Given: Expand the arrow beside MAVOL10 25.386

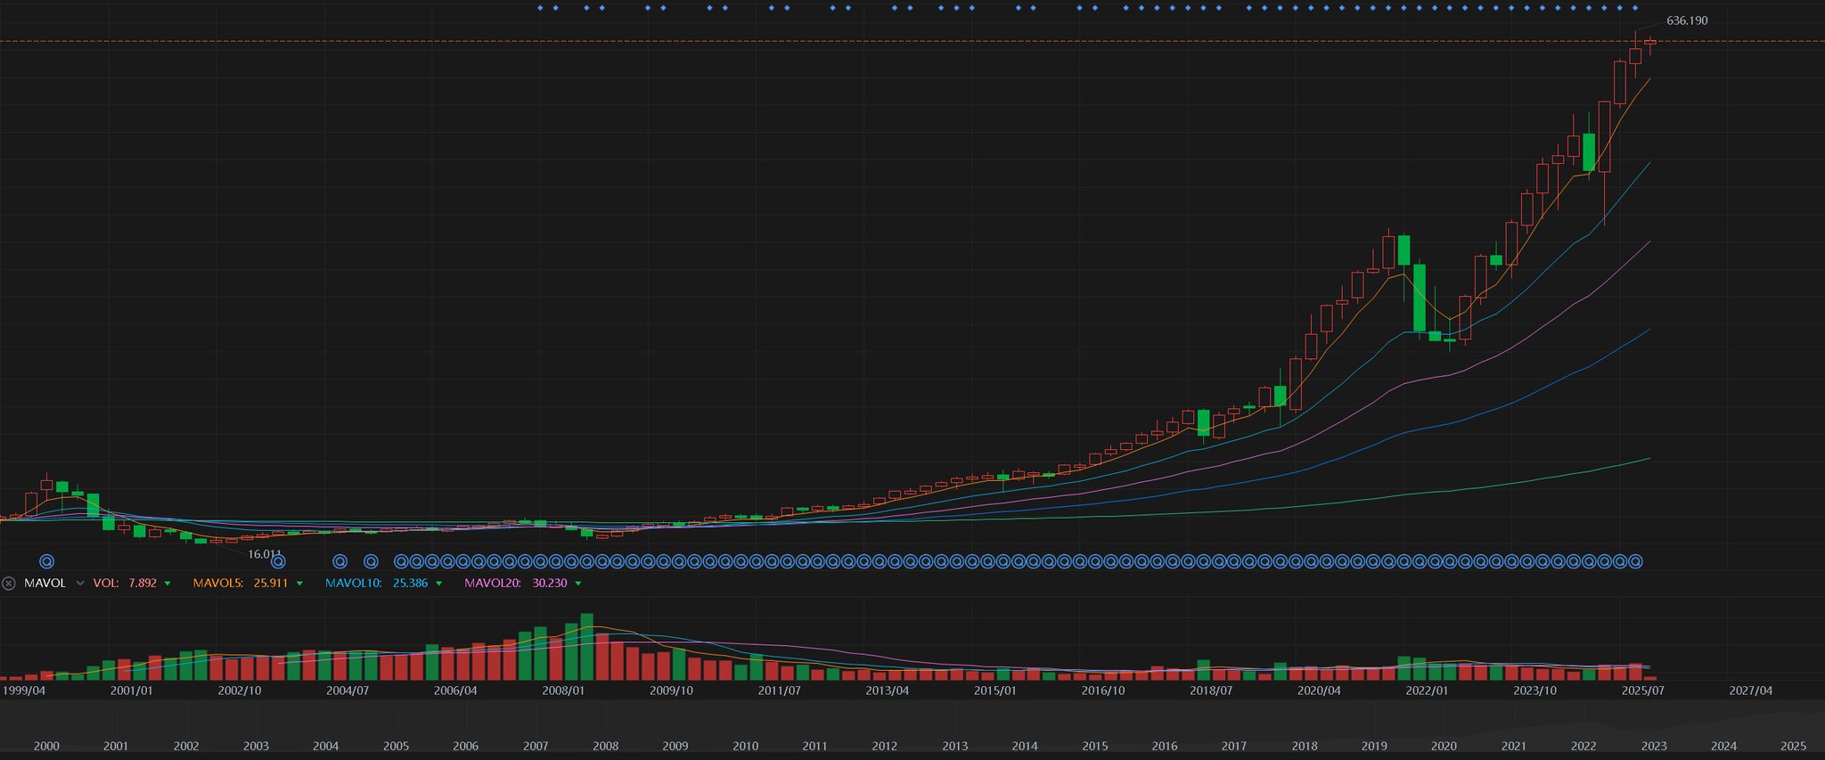Looking at the screenshot, I should coord(438,584).
